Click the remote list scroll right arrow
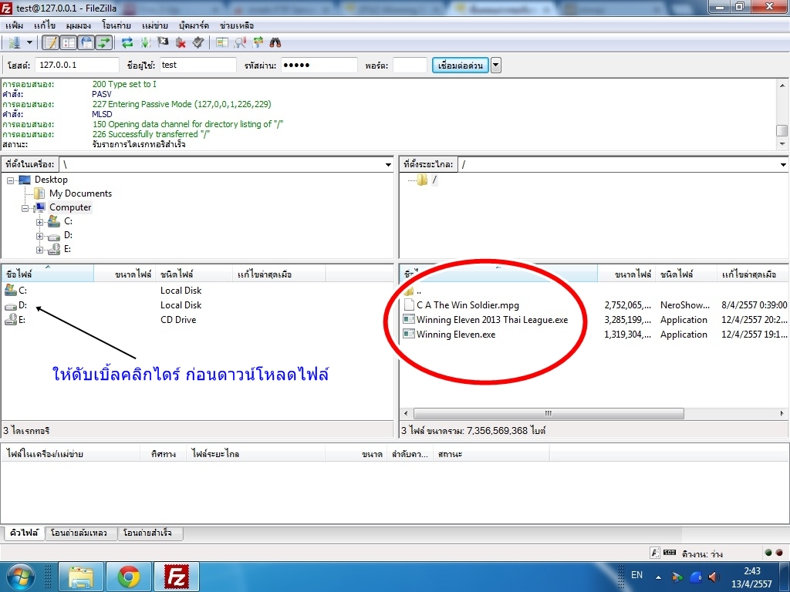Viewport: 790px width, 592px height. click(x=782, y=413)
